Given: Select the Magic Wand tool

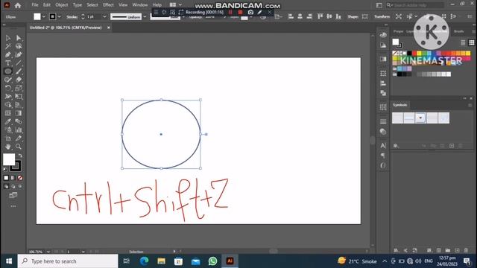Looking at the screenshot, I should coord(8,46).
